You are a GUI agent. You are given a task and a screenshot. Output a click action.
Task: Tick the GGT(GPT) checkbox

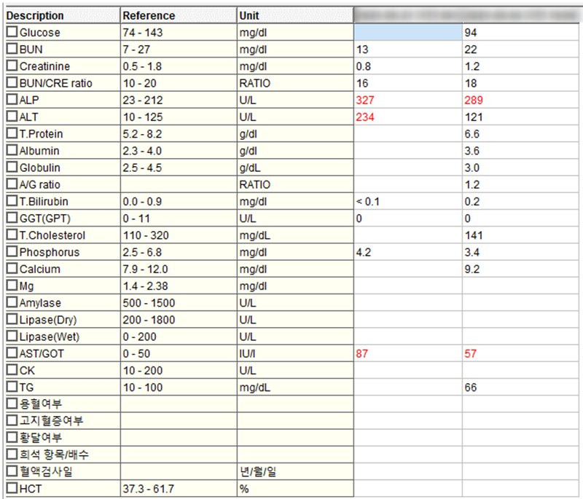(12, 219)
